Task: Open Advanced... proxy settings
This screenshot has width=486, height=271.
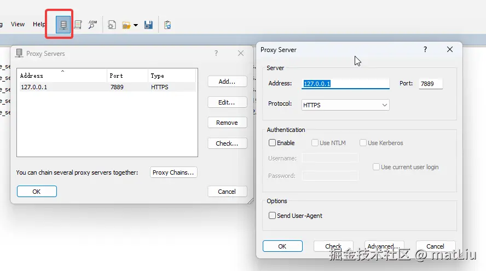Action: 384,246
